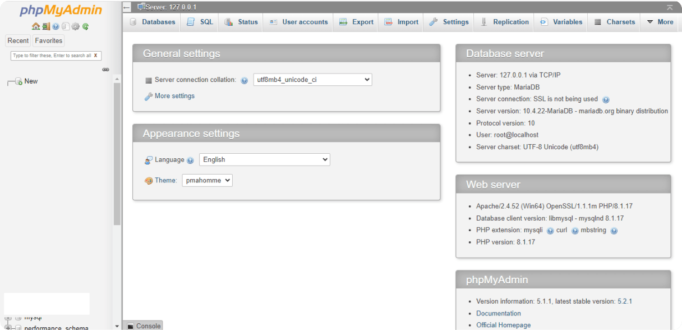The width and height of the screenshot is (682, 330).
Task: Switch to the SQL tab
Action: pyautogui.click(x=200, y=22)
